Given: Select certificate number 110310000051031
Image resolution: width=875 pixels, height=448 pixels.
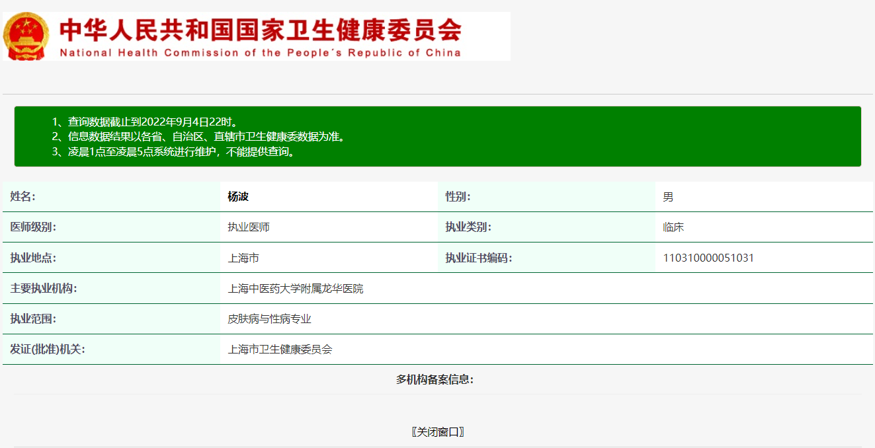Looking at the screenshot, I should (x=708, y=258).
